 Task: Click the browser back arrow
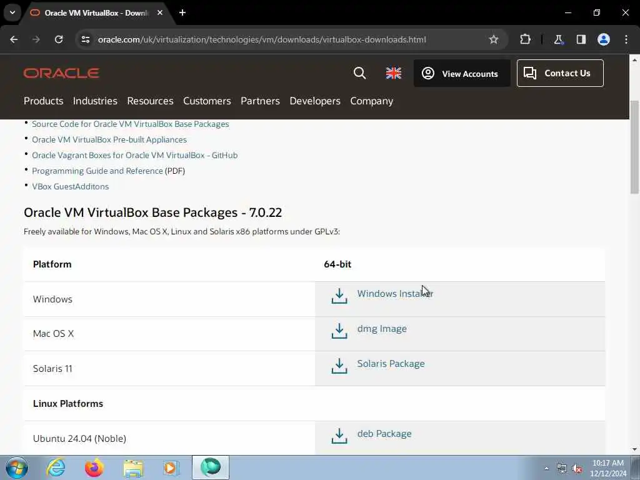click(14, 39)
